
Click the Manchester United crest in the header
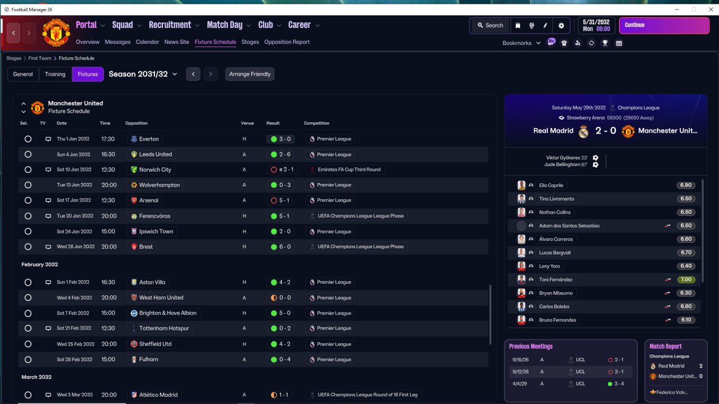click(56, 33)
